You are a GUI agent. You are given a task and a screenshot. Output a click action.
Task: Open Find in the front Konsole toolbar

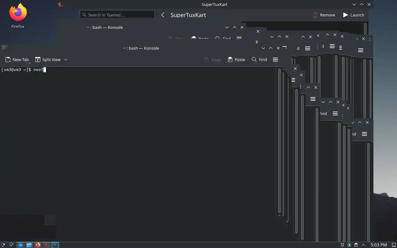(259, 60)
